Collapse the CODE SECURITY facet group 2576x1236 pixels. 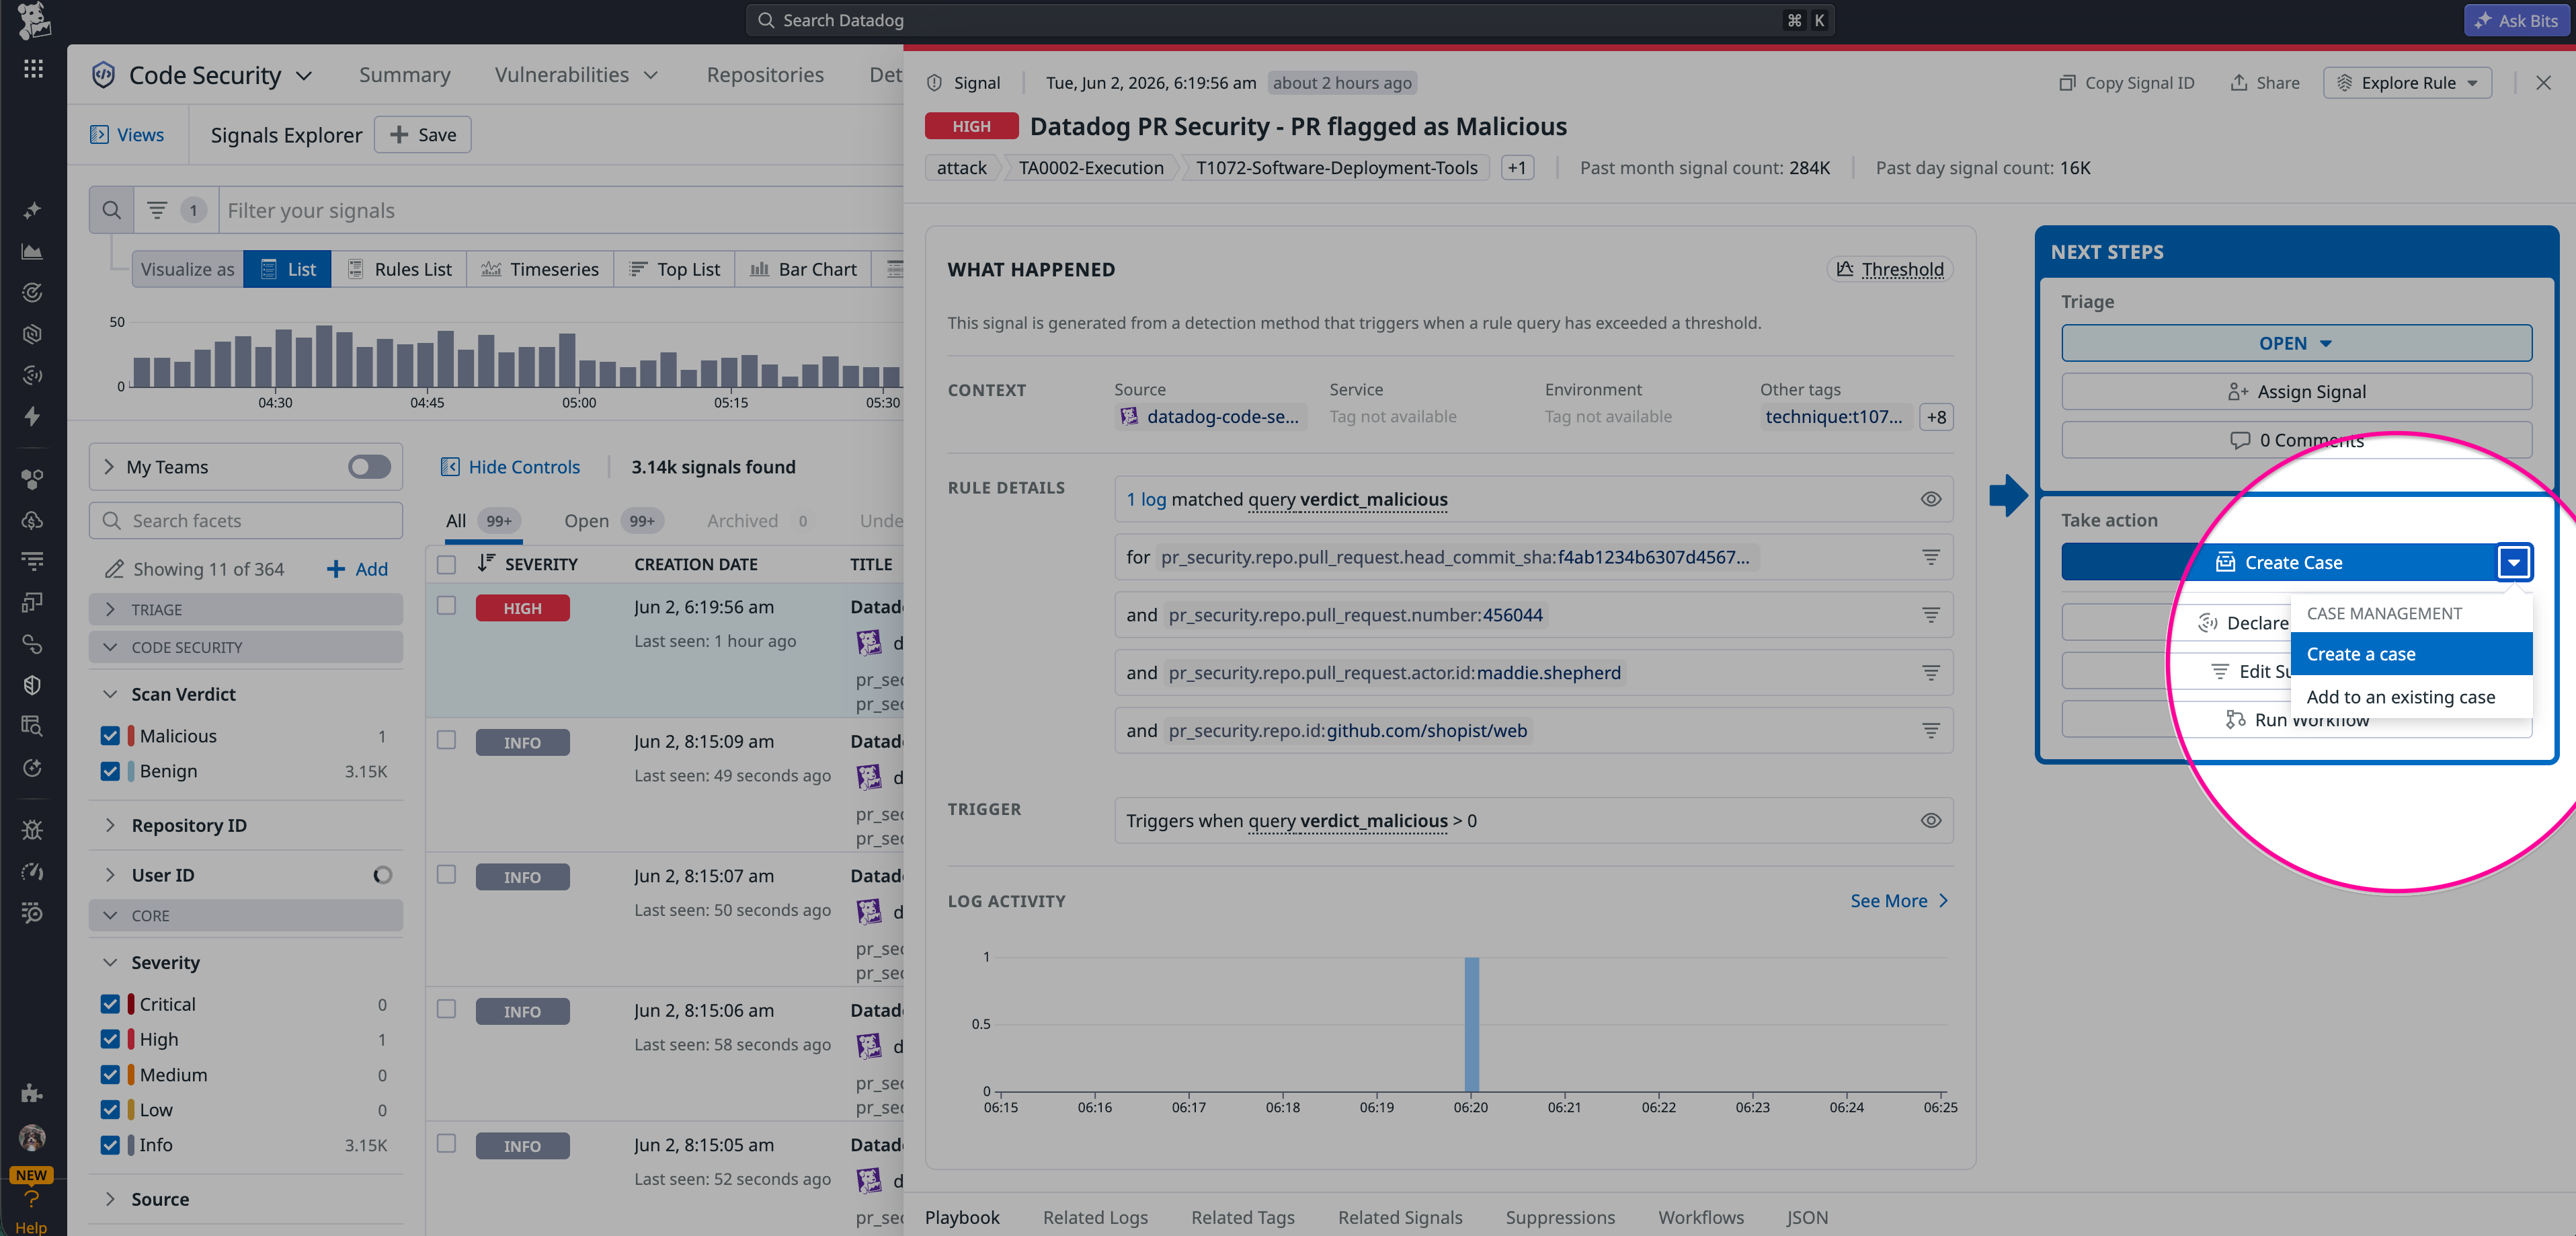point(245,648)
